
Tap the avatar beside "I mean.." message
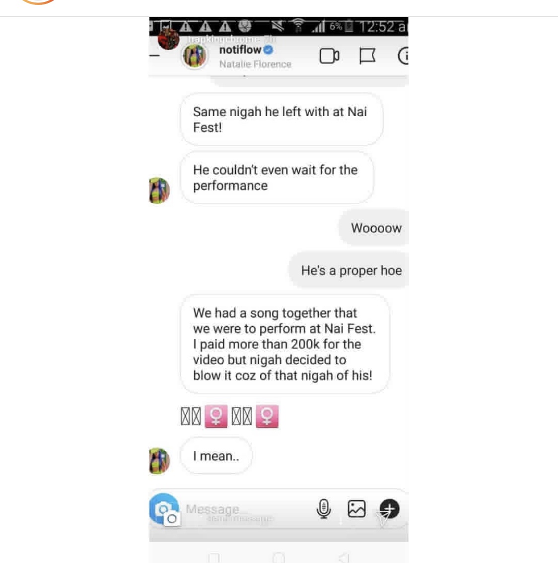pyautogui.click(x=159, y=461)
